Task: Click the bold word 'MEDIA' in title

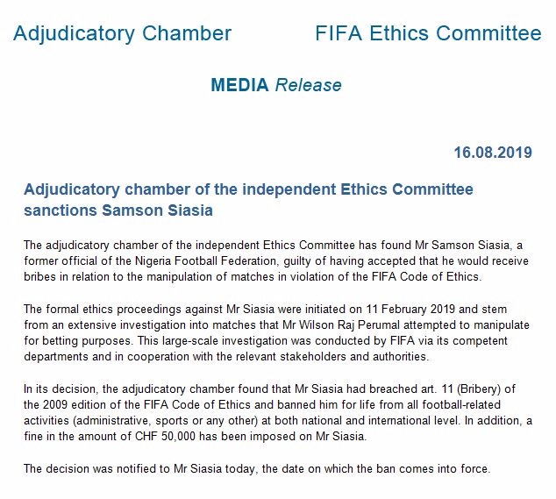Action: point(239,85)
